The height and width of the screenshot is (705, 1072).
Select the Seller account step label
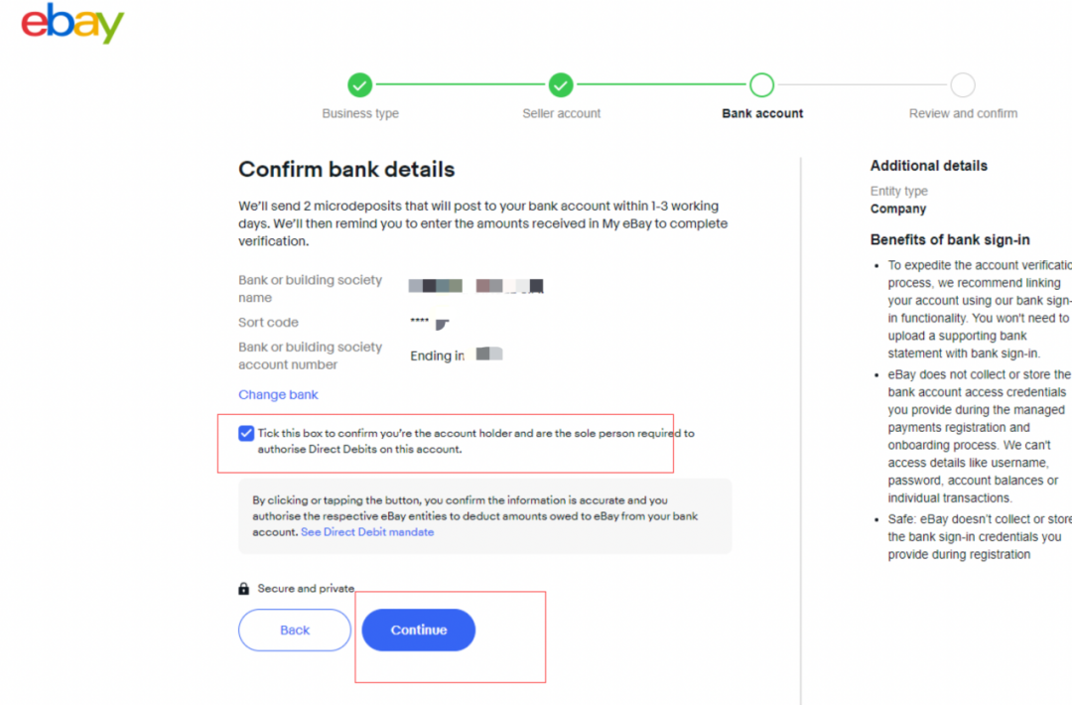pos(561,113)
